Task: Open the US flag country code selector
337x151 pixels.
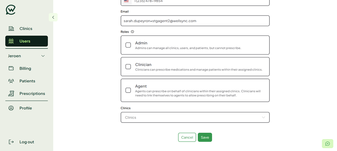Action: 126,2
